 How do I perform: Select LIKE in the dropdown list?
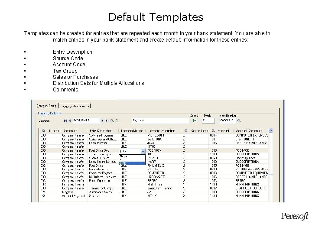[132, 163]
